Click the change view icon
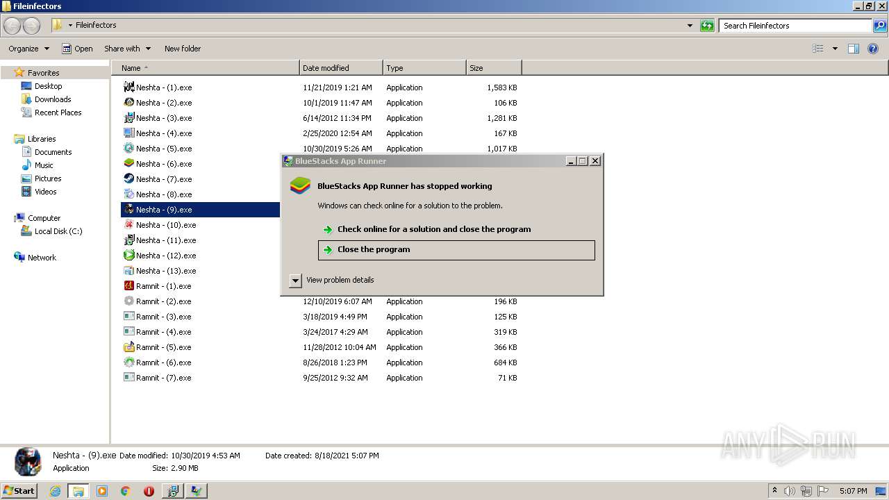Image resolution: width=889 pixels, height=500 pixels. (x=818, y=49)
